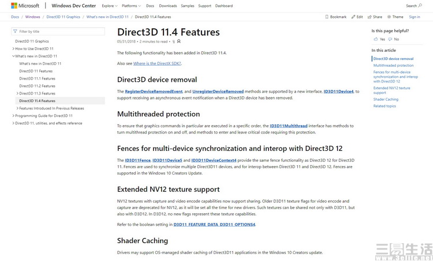
Task: Open 'Where is the DirectX SDK?' link
Action: tap(158, 63)
